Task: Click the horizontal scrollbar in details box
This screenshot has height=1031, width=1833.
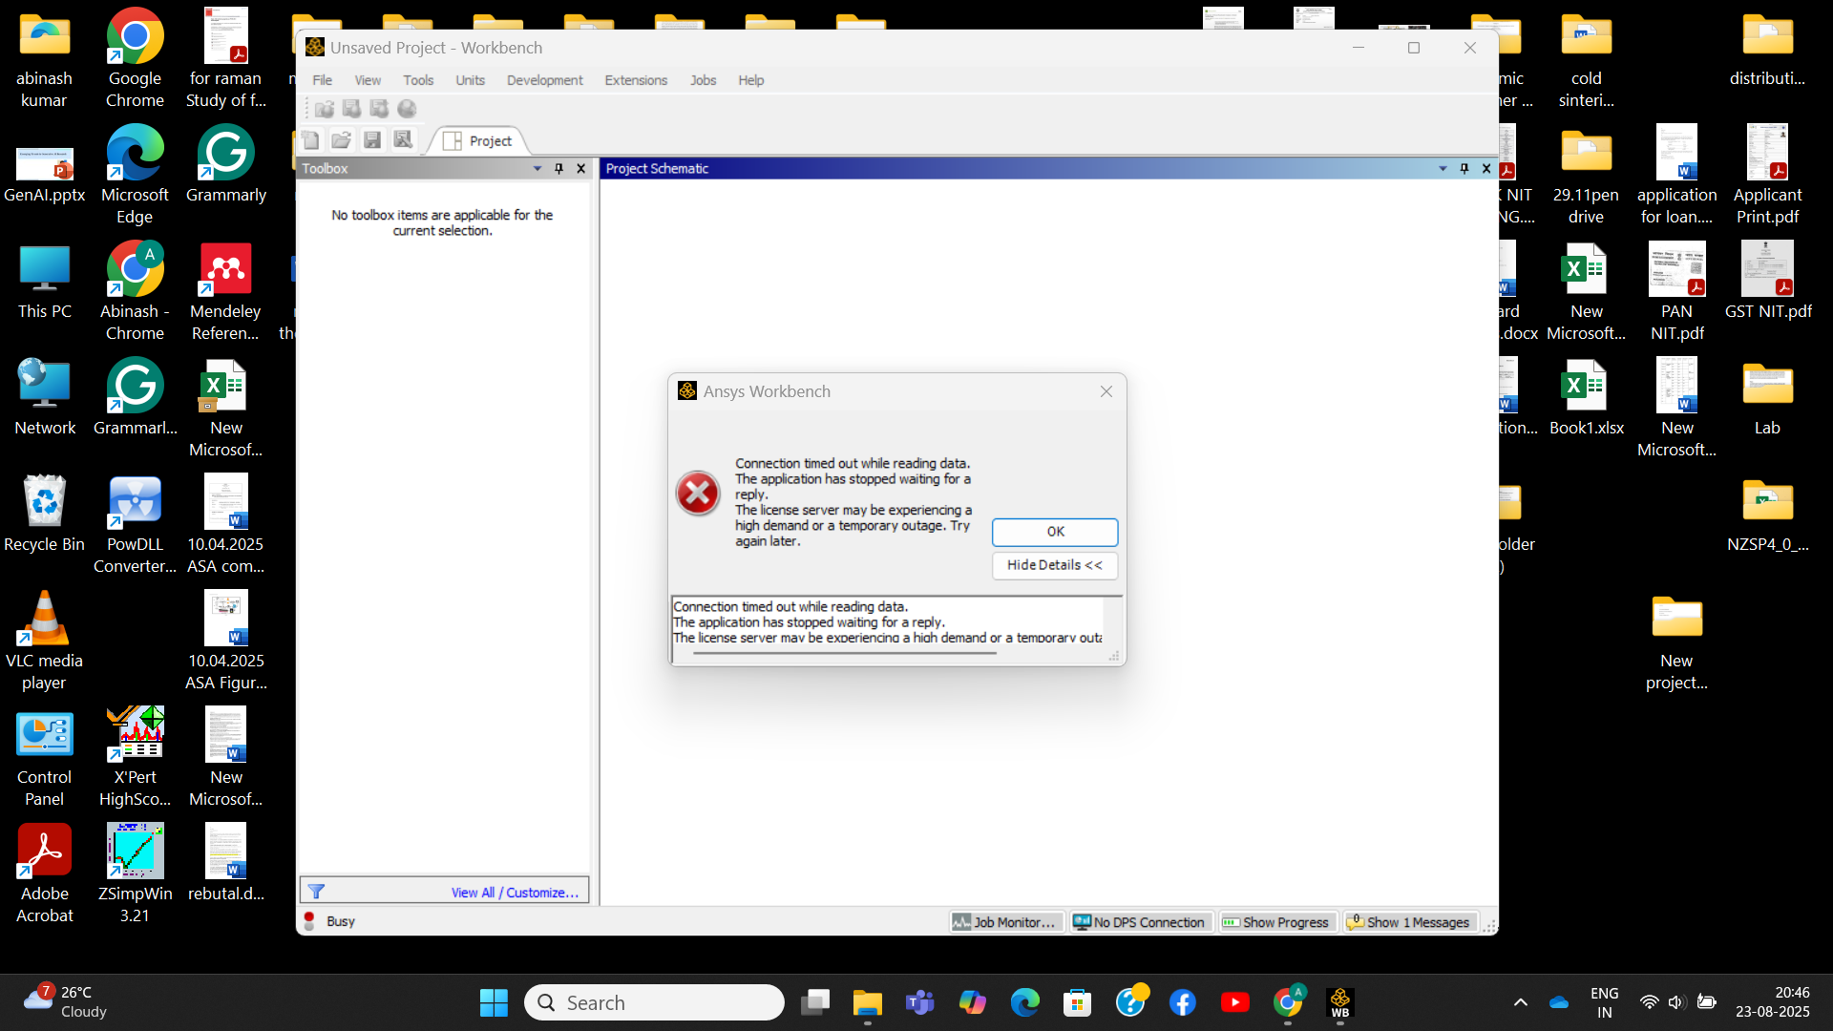Action: [x=844, y=653]
